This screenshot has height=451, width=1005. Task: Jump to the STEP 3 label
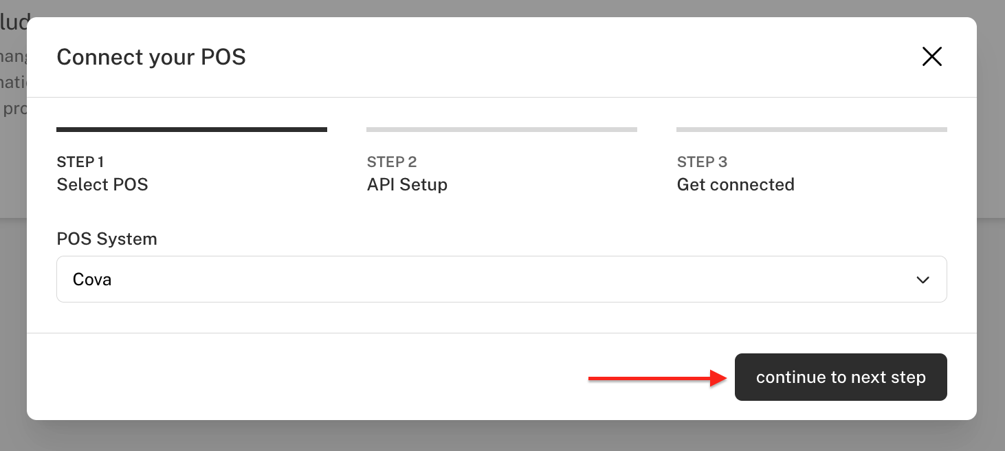pyautogui.click(x=702, y=162)
